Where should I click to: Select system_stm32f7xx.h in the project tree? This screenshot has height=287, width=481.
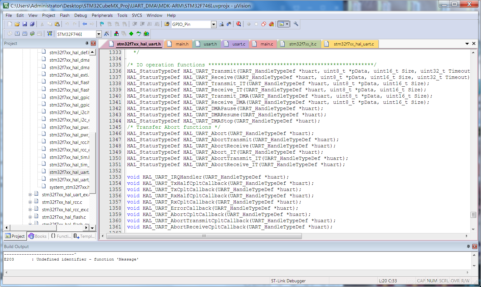click(x=69, y=187)
